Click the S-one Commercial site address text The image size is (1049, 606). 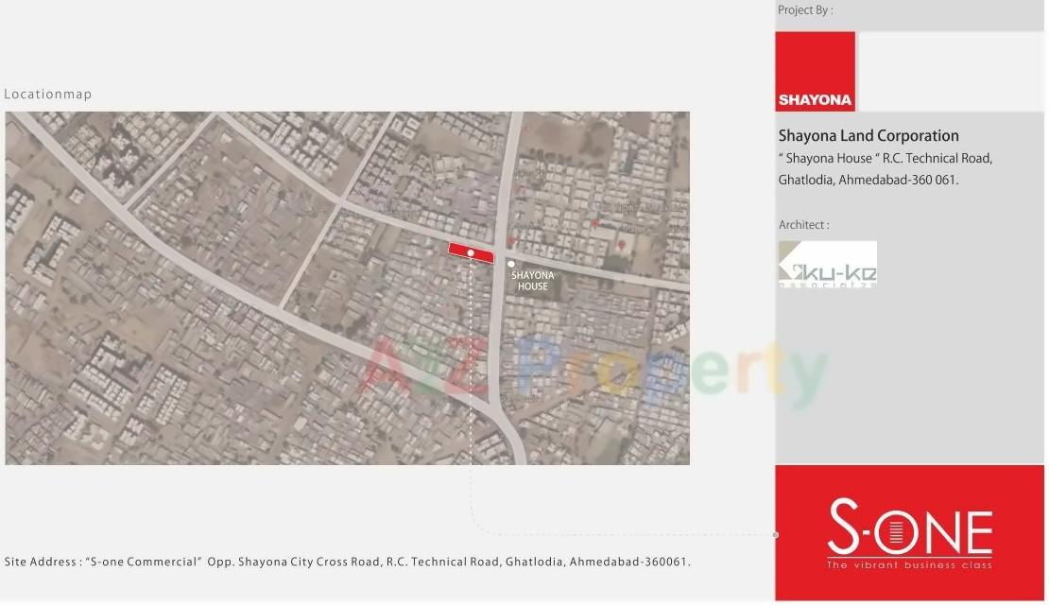346,561
